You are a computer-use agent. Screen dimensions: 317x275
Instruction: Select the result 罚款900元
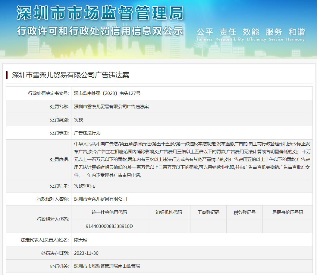pyautogui.click(x=84, y=186)
